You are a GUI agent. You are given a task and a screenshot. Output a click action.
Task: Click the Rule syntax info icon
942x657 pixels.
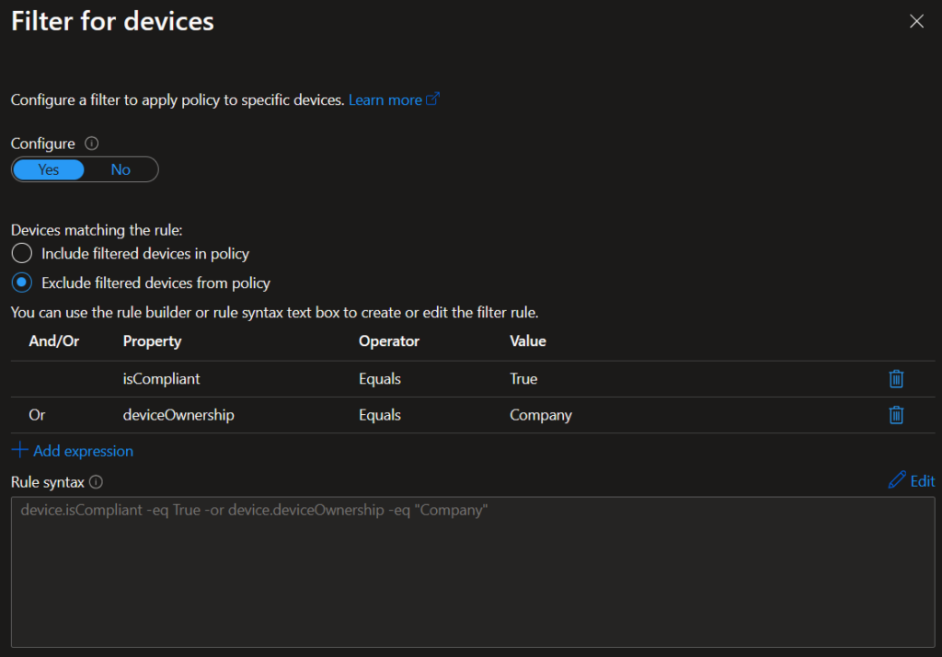(97, 481)
